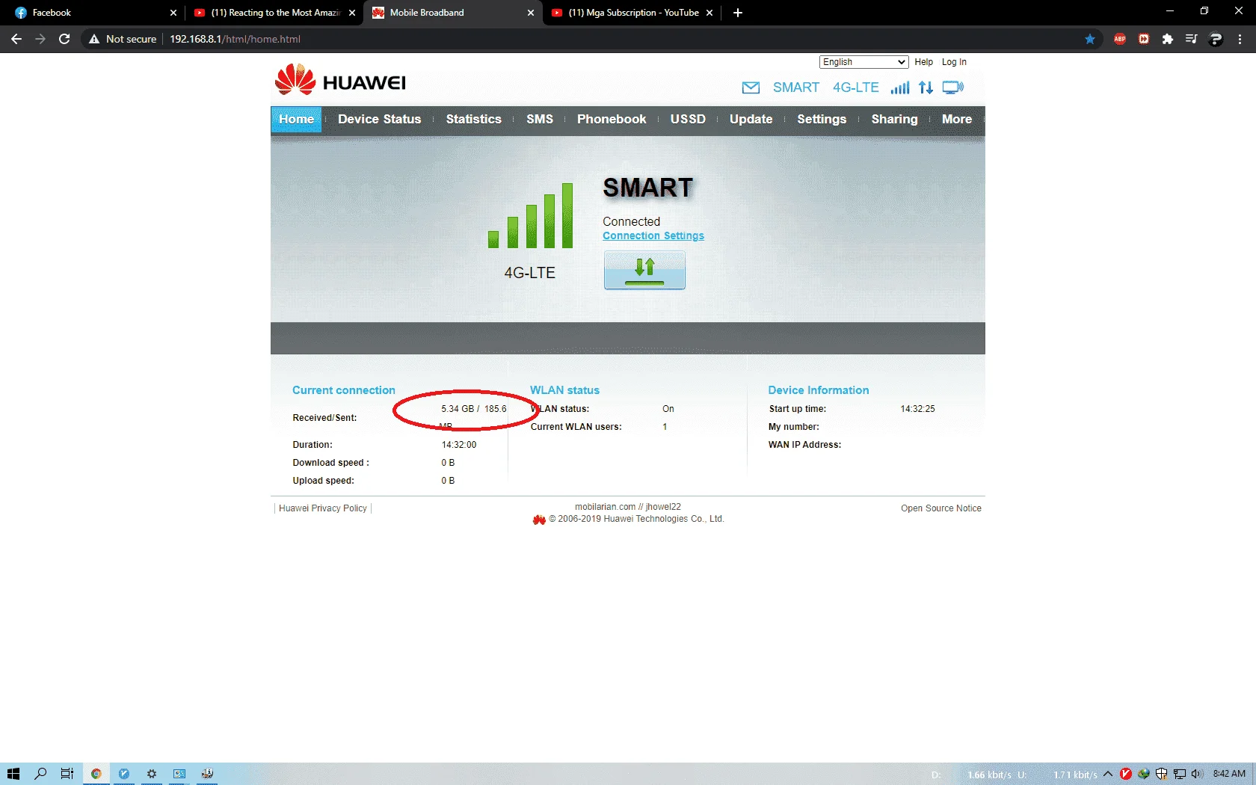Click the Chrome taskbar icon
1256x785 pixels.
tap(96, 774)
